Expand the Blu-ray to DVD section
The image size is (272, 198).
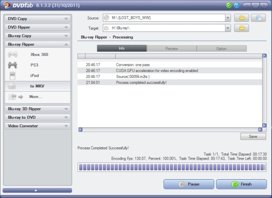click(x=38, y=118)
